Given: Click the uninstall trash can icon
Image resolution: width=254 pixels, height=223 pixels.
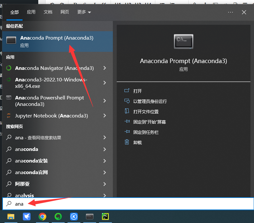Looking at the screenshot, I should tap(127, 142).
